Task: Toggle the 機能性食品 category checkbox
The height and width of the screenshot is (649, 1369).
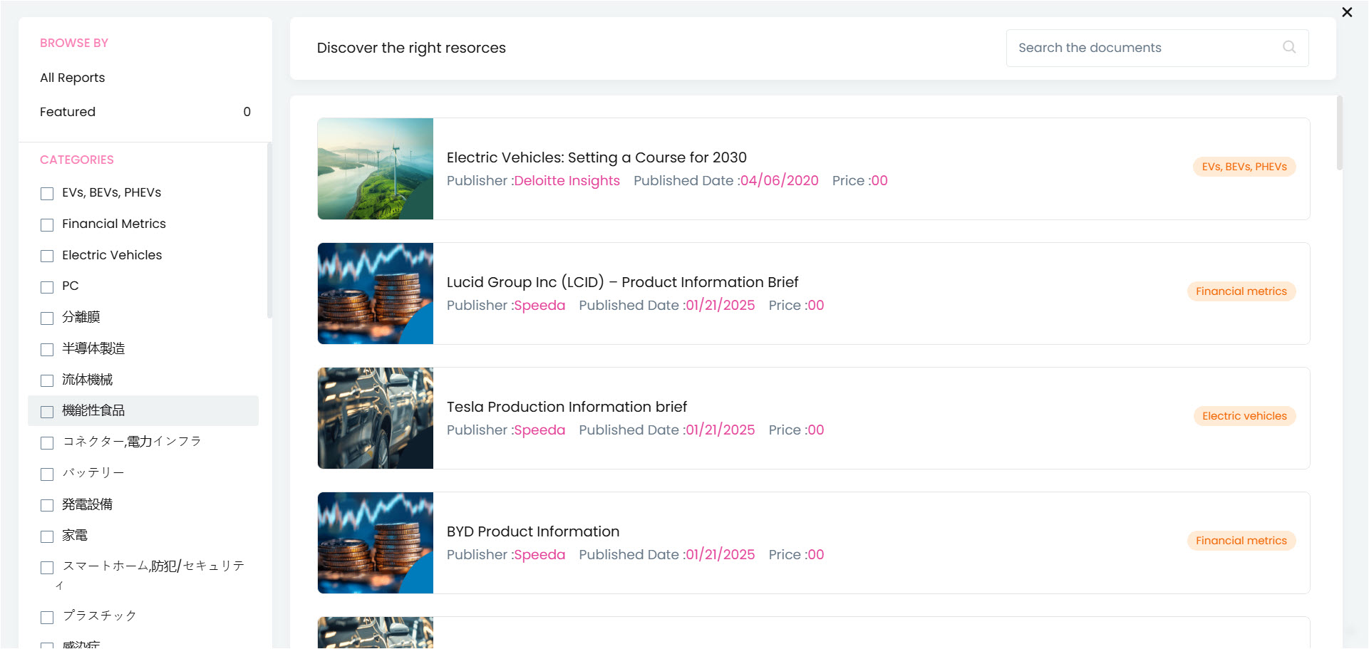Action: [x=47, y=412]
